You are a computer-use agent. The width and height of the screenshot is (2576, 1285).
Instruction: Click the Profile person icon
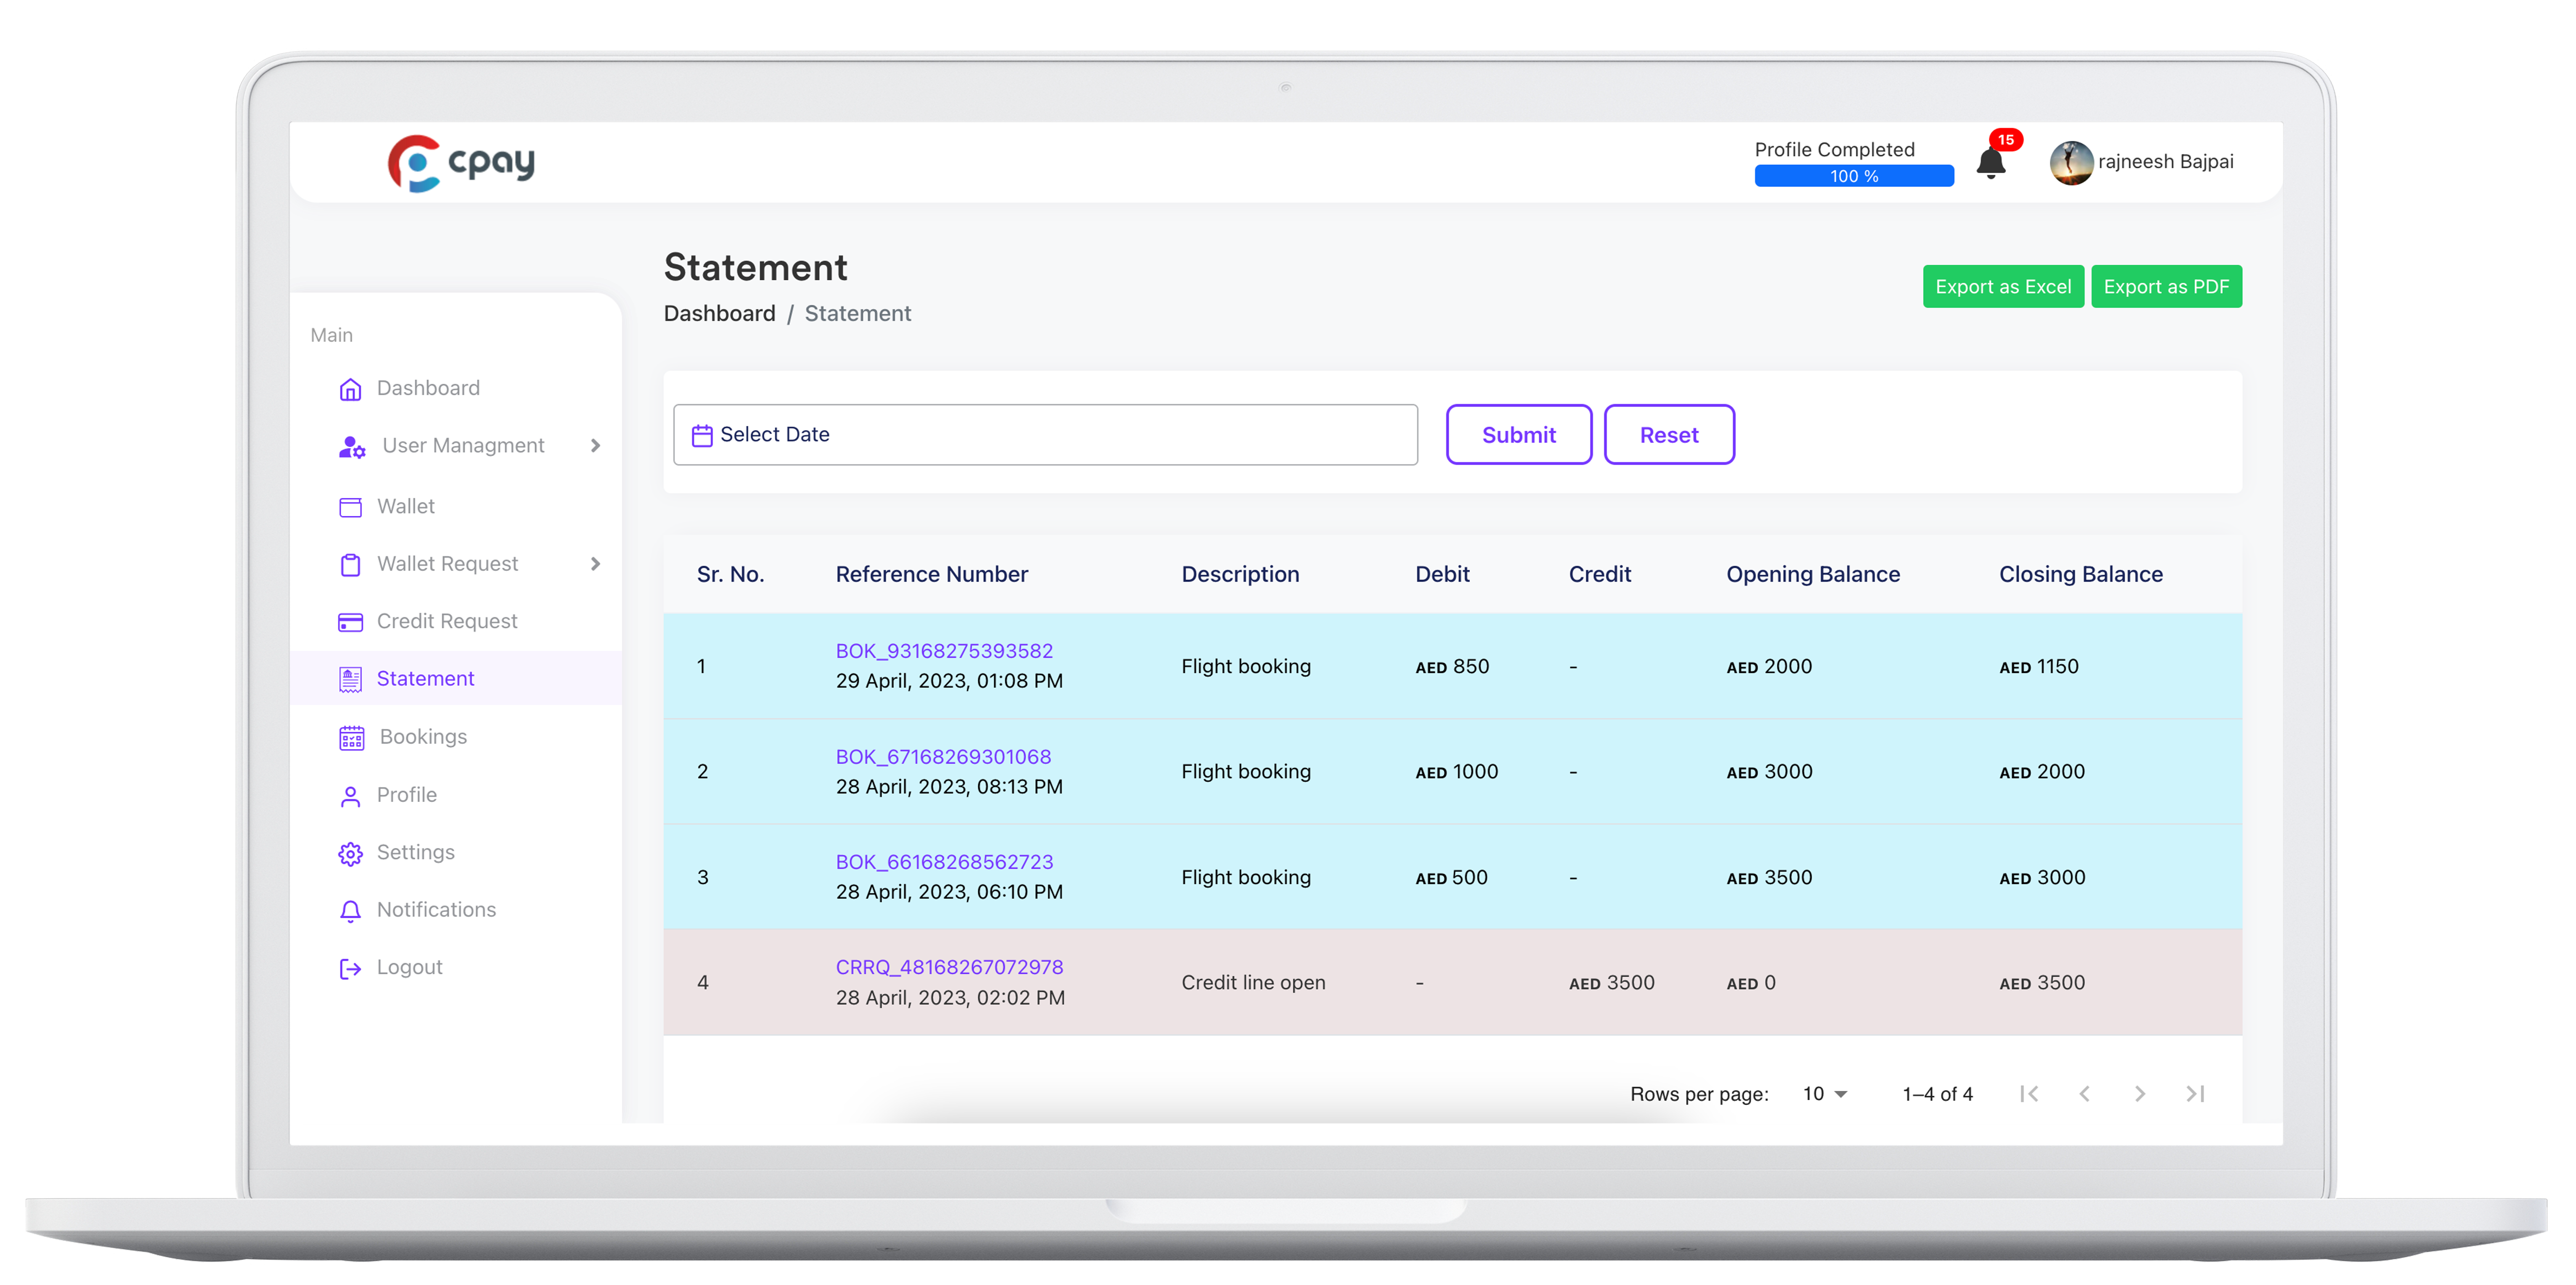click(x=350, y=796)
